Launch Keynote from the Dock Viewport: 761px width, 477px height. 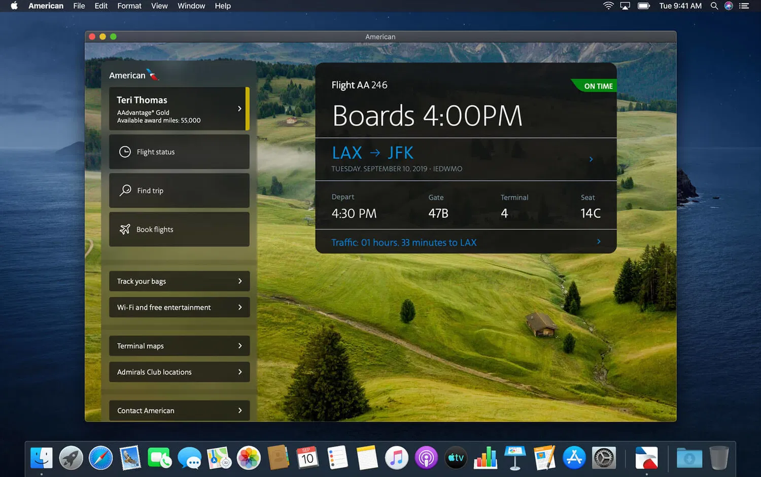[x=515, y=458]
